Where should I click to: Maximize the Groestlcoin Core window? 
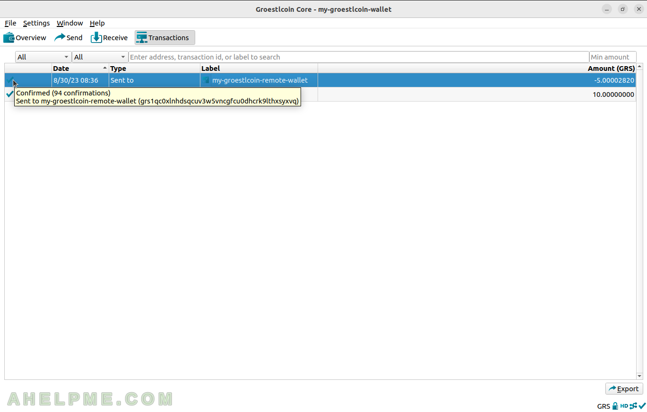point(623,9)
